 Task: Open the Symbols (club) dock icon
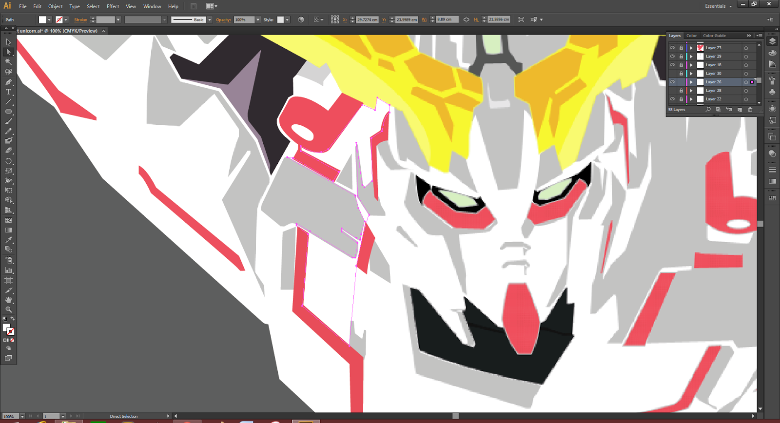(772, 92)
